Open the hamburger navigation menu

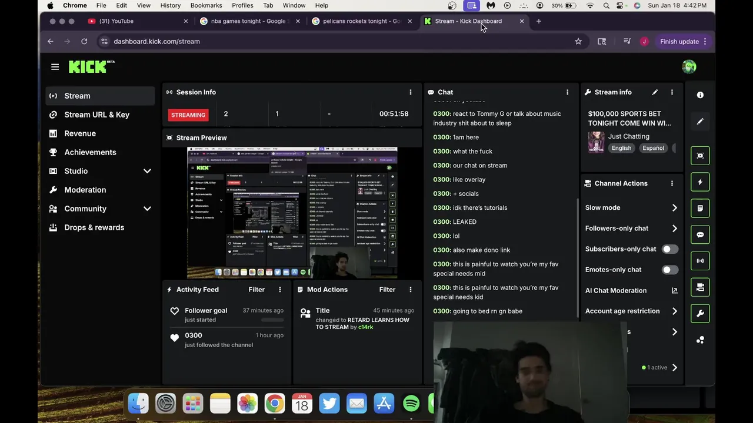55,67
